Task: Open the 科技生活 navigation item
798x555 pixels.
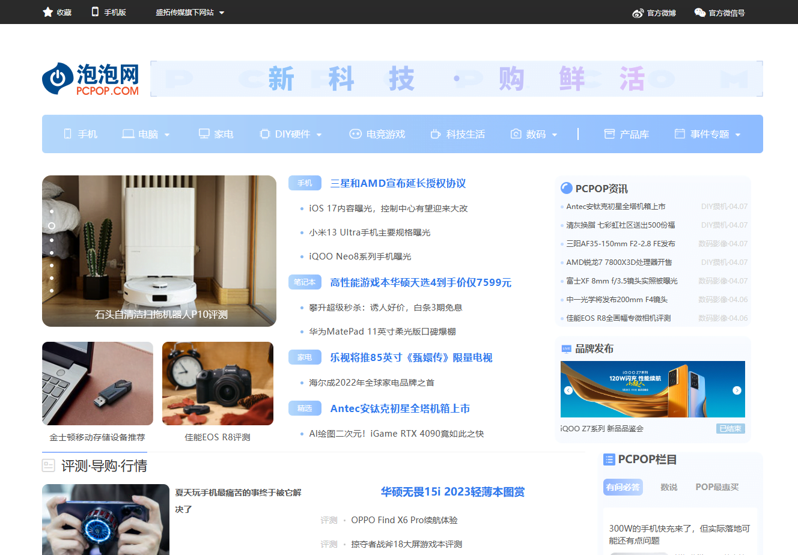Action: tap(466, 134)
